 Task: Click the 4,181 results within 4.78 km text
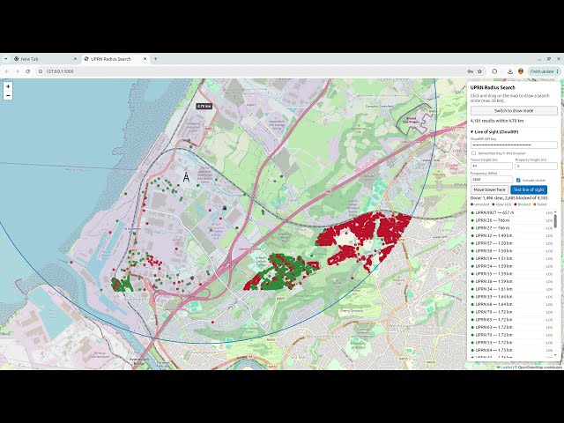click(x=497, y=121)
